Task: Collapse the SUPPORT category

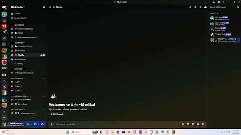Action: (x=19, y=69)
